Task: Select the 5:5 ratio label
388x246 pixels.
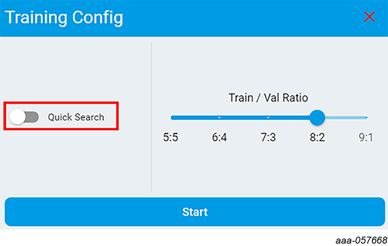Action: [171, 137]
